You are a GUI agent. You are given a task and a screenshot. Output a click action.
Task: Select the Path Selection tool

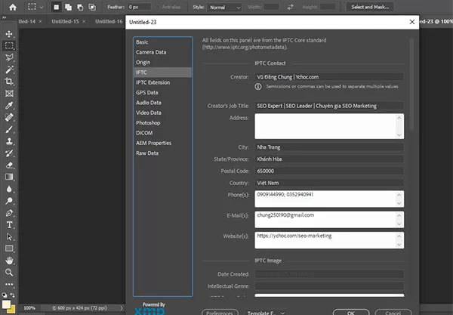point(9,236)
